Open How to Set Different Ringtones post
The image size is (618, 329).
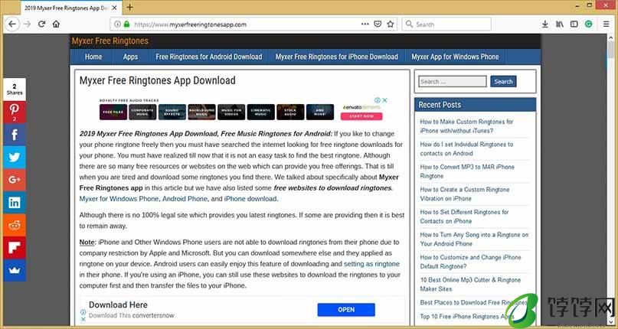[x=464, y=217]
